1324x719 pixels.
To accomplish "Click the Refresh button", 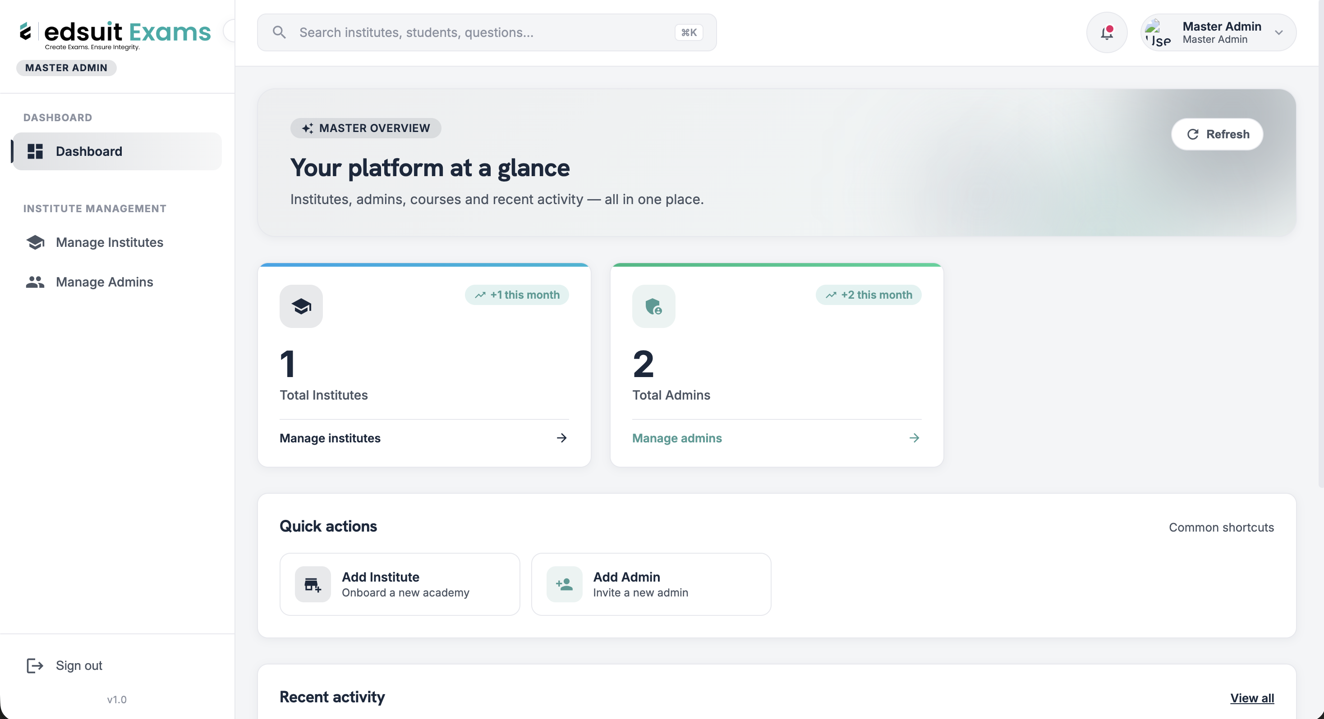I will (1217, 135).
